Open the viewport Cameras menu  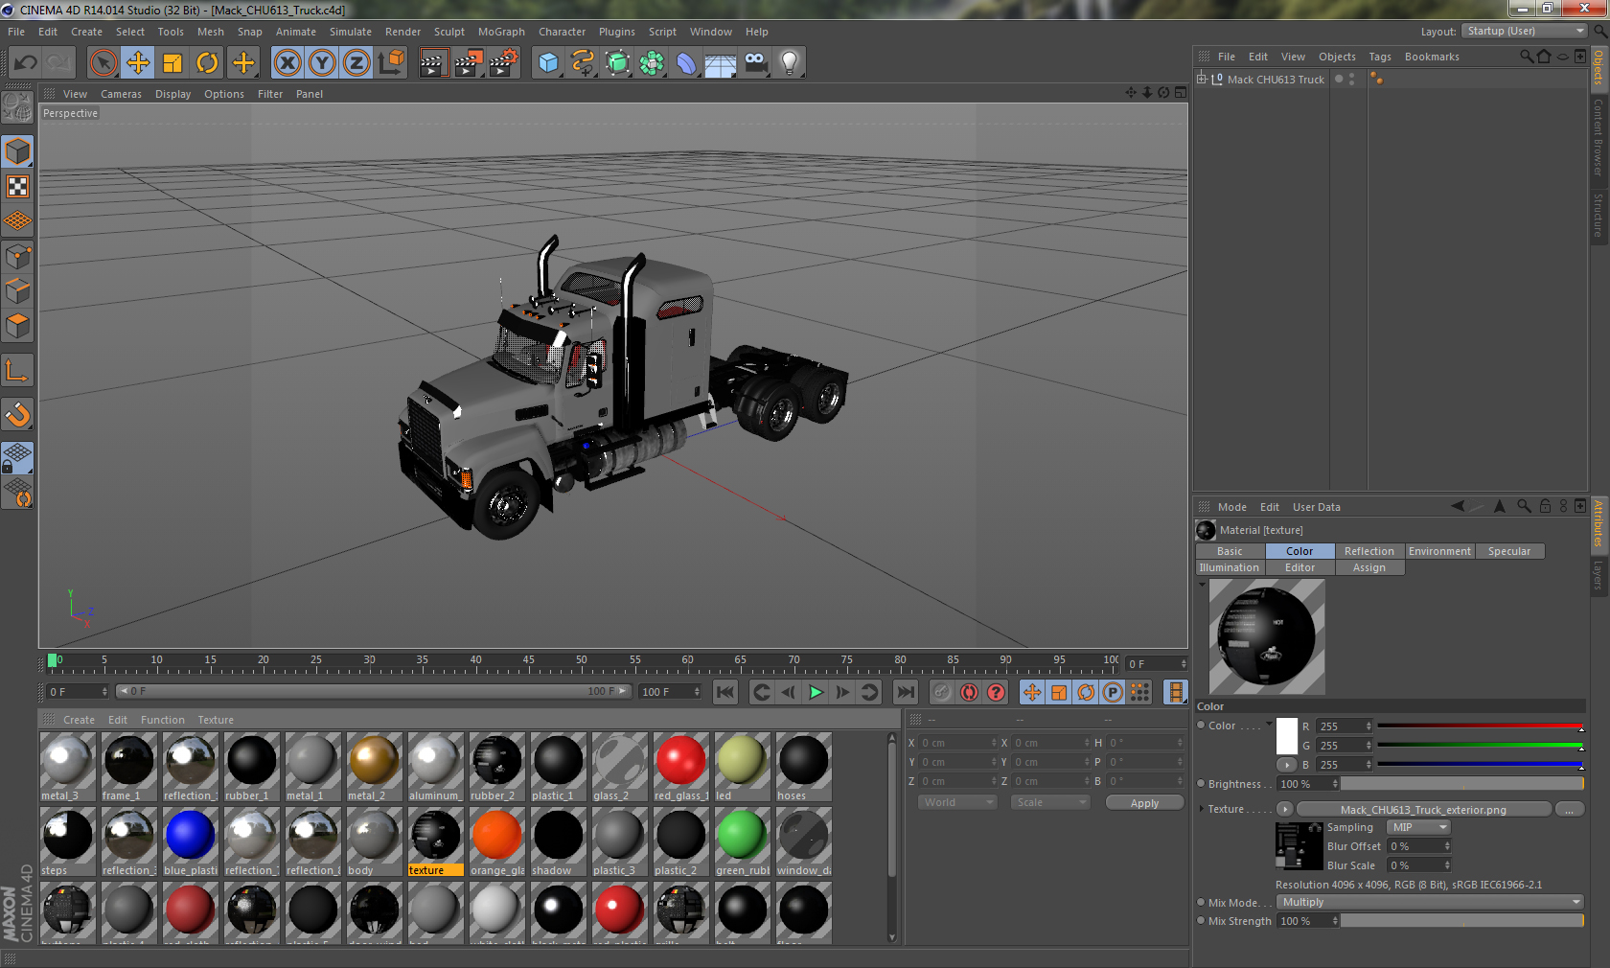[121, 94]
